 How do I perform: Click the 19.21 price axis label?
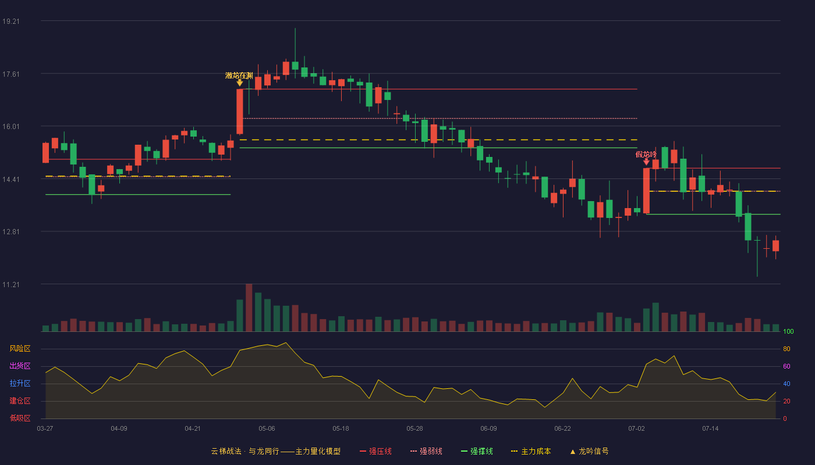(11, 21)
